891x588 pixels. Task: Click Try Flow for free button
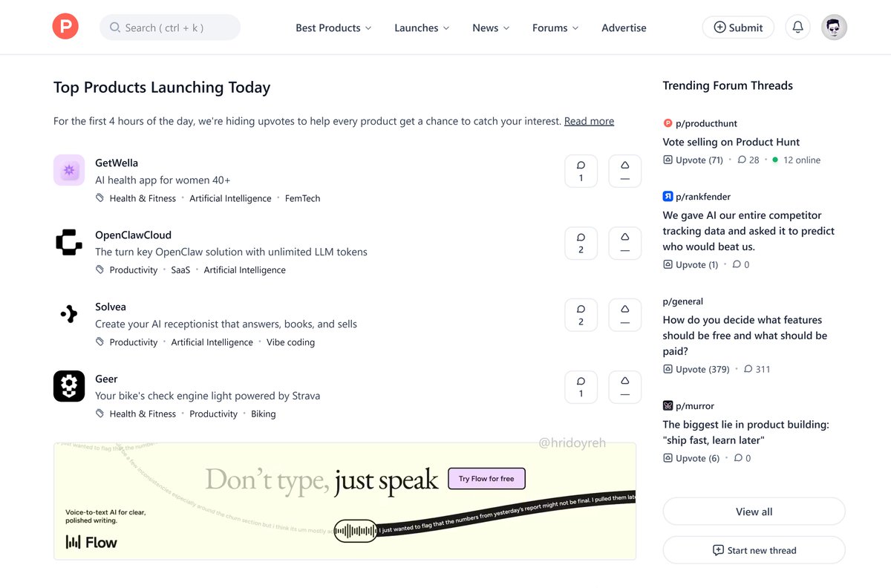(486, 479)
